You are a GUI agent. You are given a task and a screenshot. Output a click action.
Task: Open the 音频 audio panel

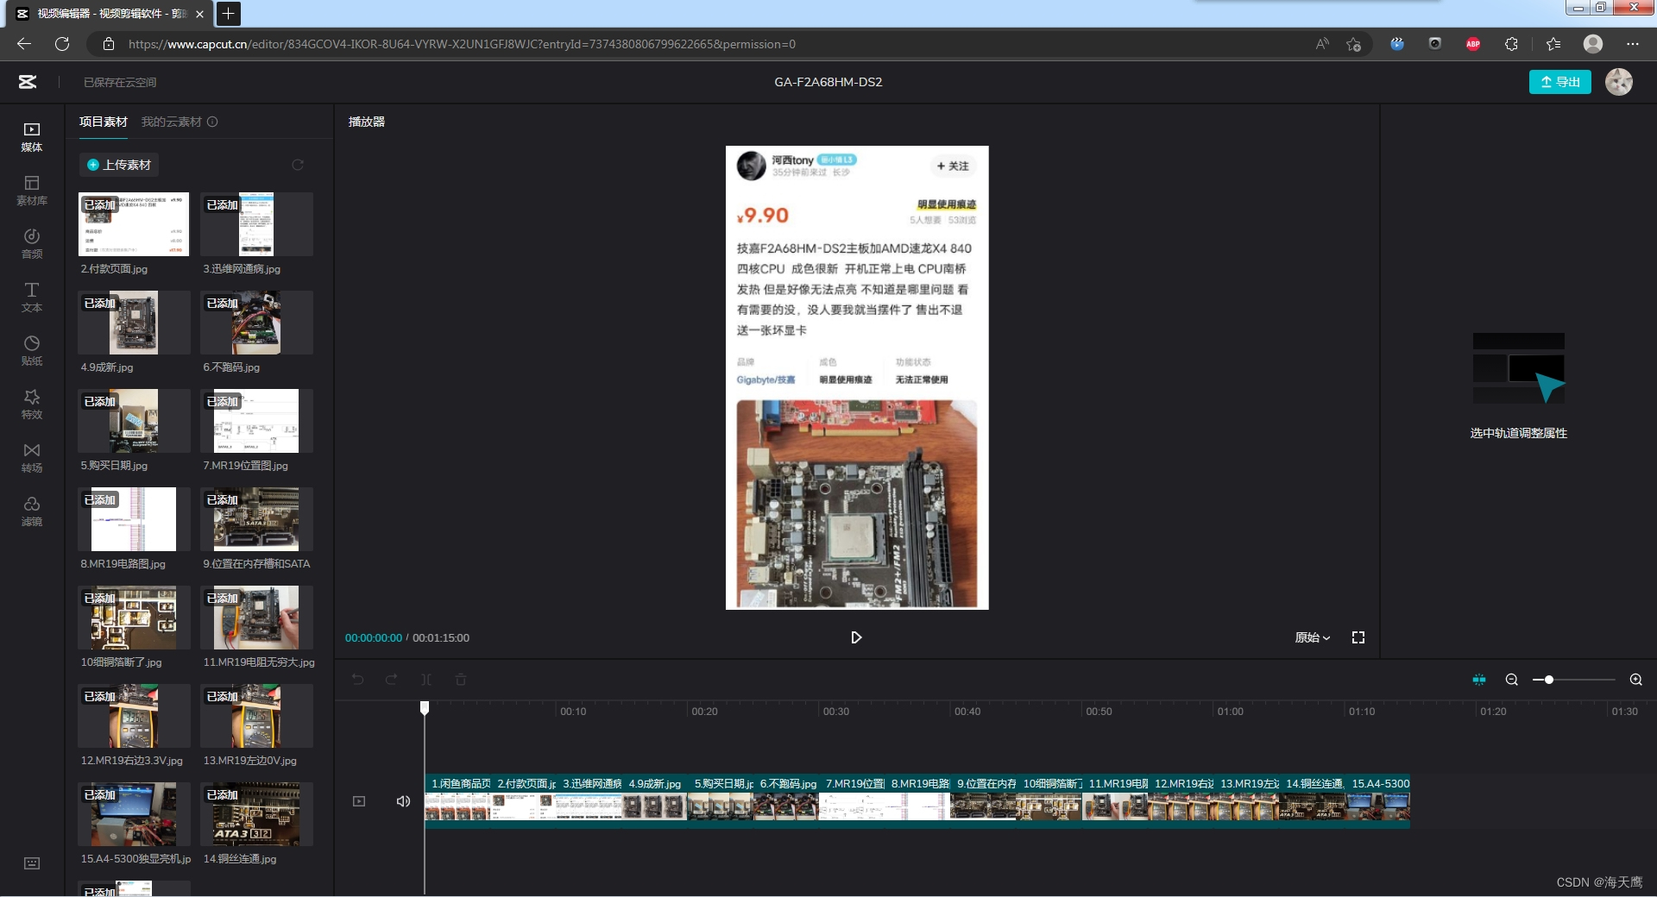point(32,243)
